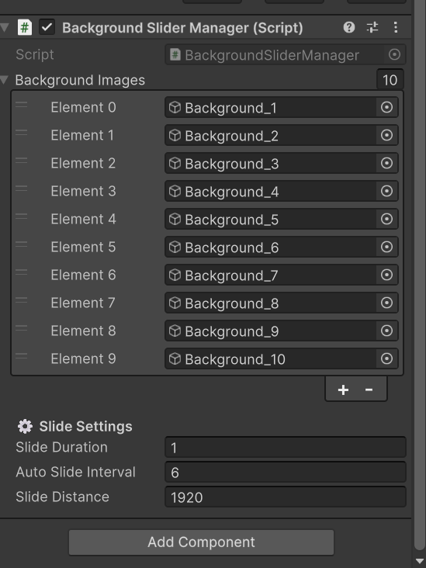The height and width of the screenshot is (568, 426).
Task: Click the C# script icon in header
Action: [x=25, y=27]
